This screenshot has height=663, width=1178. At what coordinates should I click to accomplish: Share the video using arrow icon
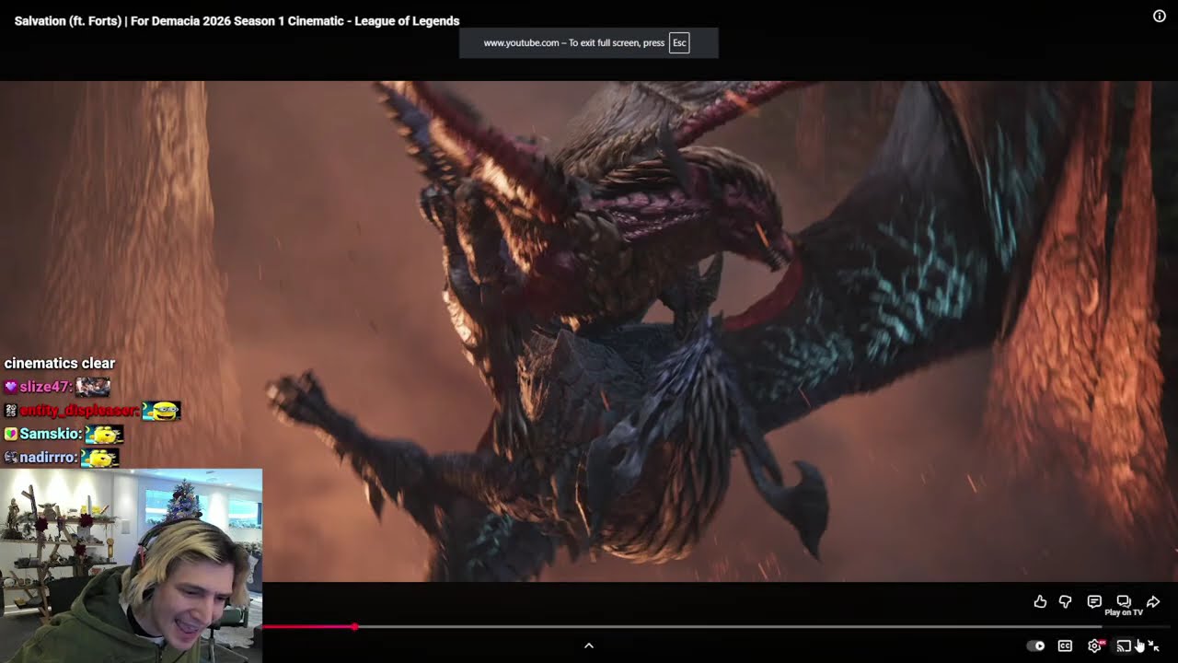(x=1153, y=601)
